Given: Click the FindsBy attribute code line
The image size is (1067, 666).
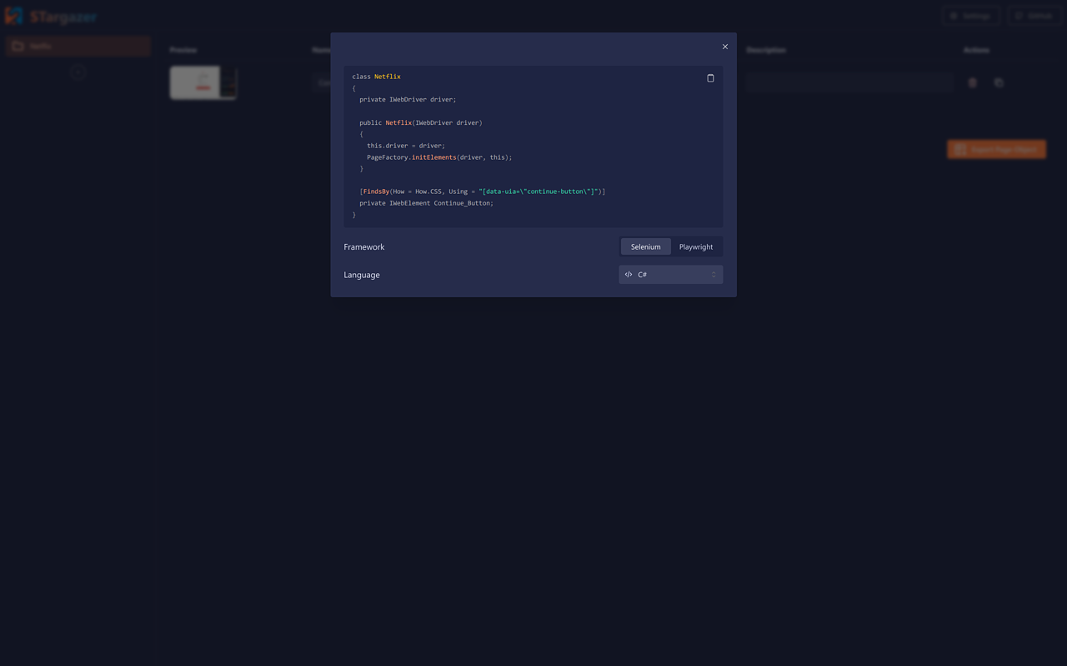Looking at the screenshot, I should pos(483,191).
